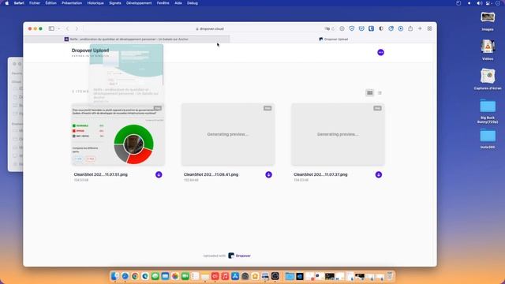505x284 pixels.
Task: Toggle the half-circle contrast extension
Action: point(381,28)
